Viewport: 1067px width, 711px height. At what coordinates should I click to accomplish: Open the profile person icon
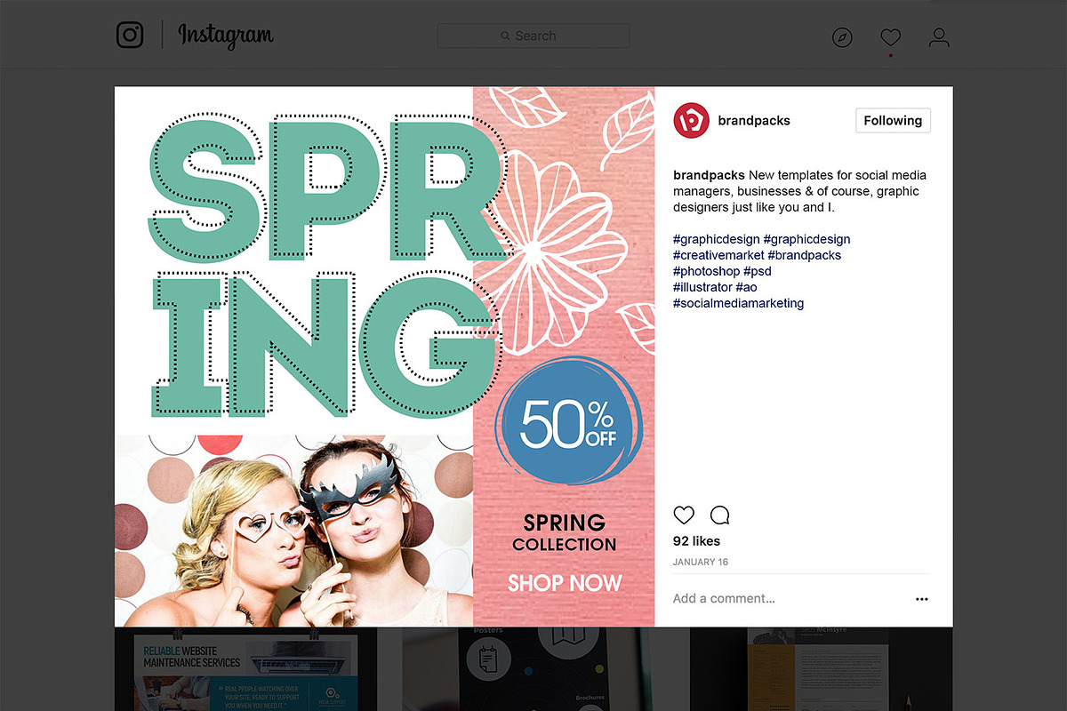(x=939, y=37)
